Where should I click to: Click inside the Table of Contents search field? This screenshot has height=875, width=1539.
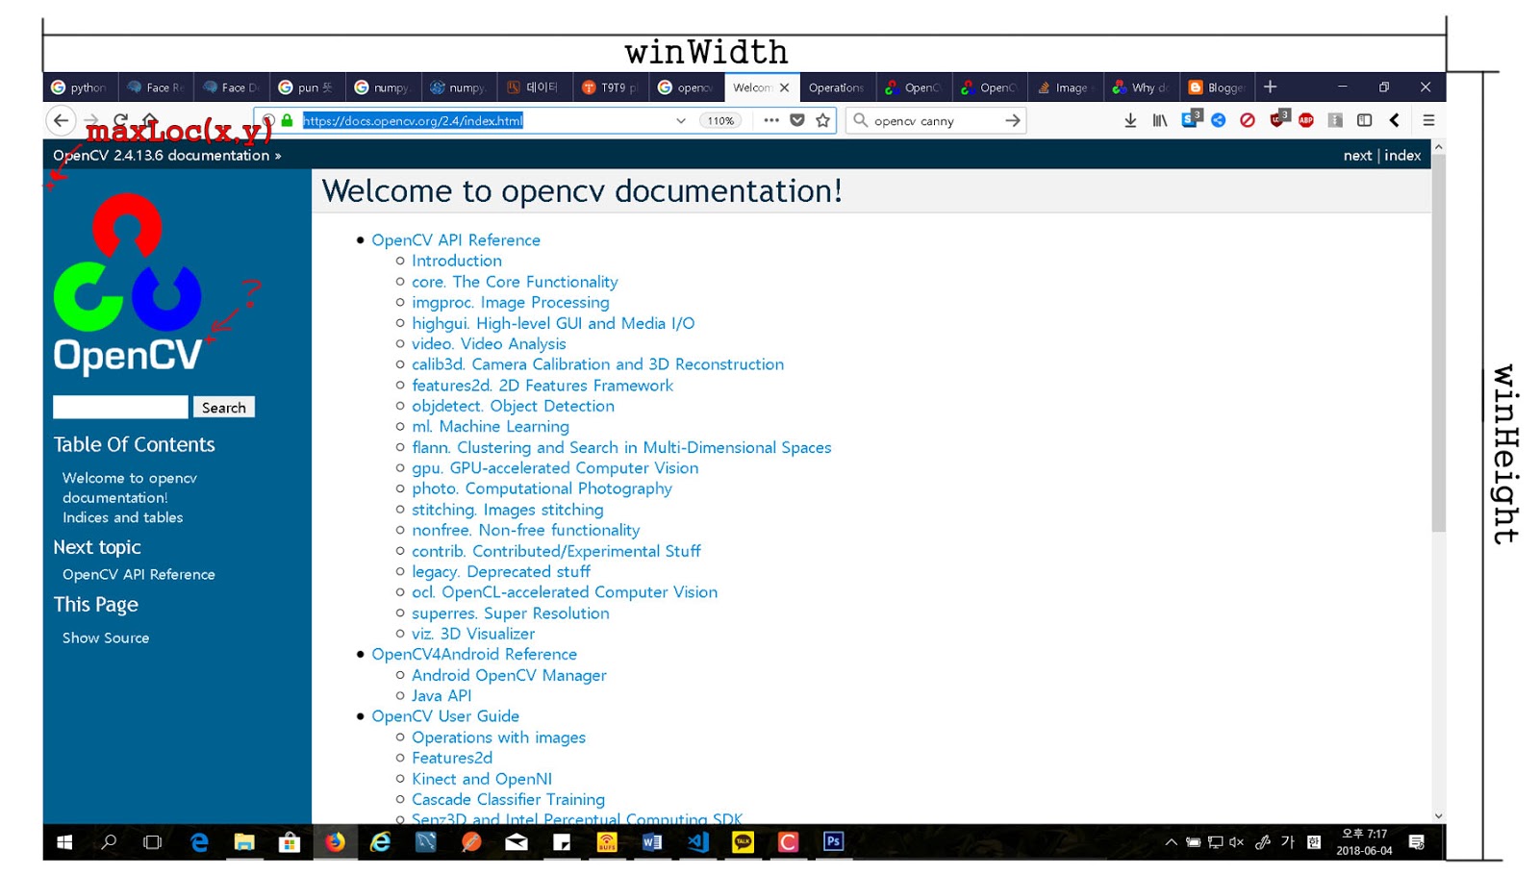119,406
